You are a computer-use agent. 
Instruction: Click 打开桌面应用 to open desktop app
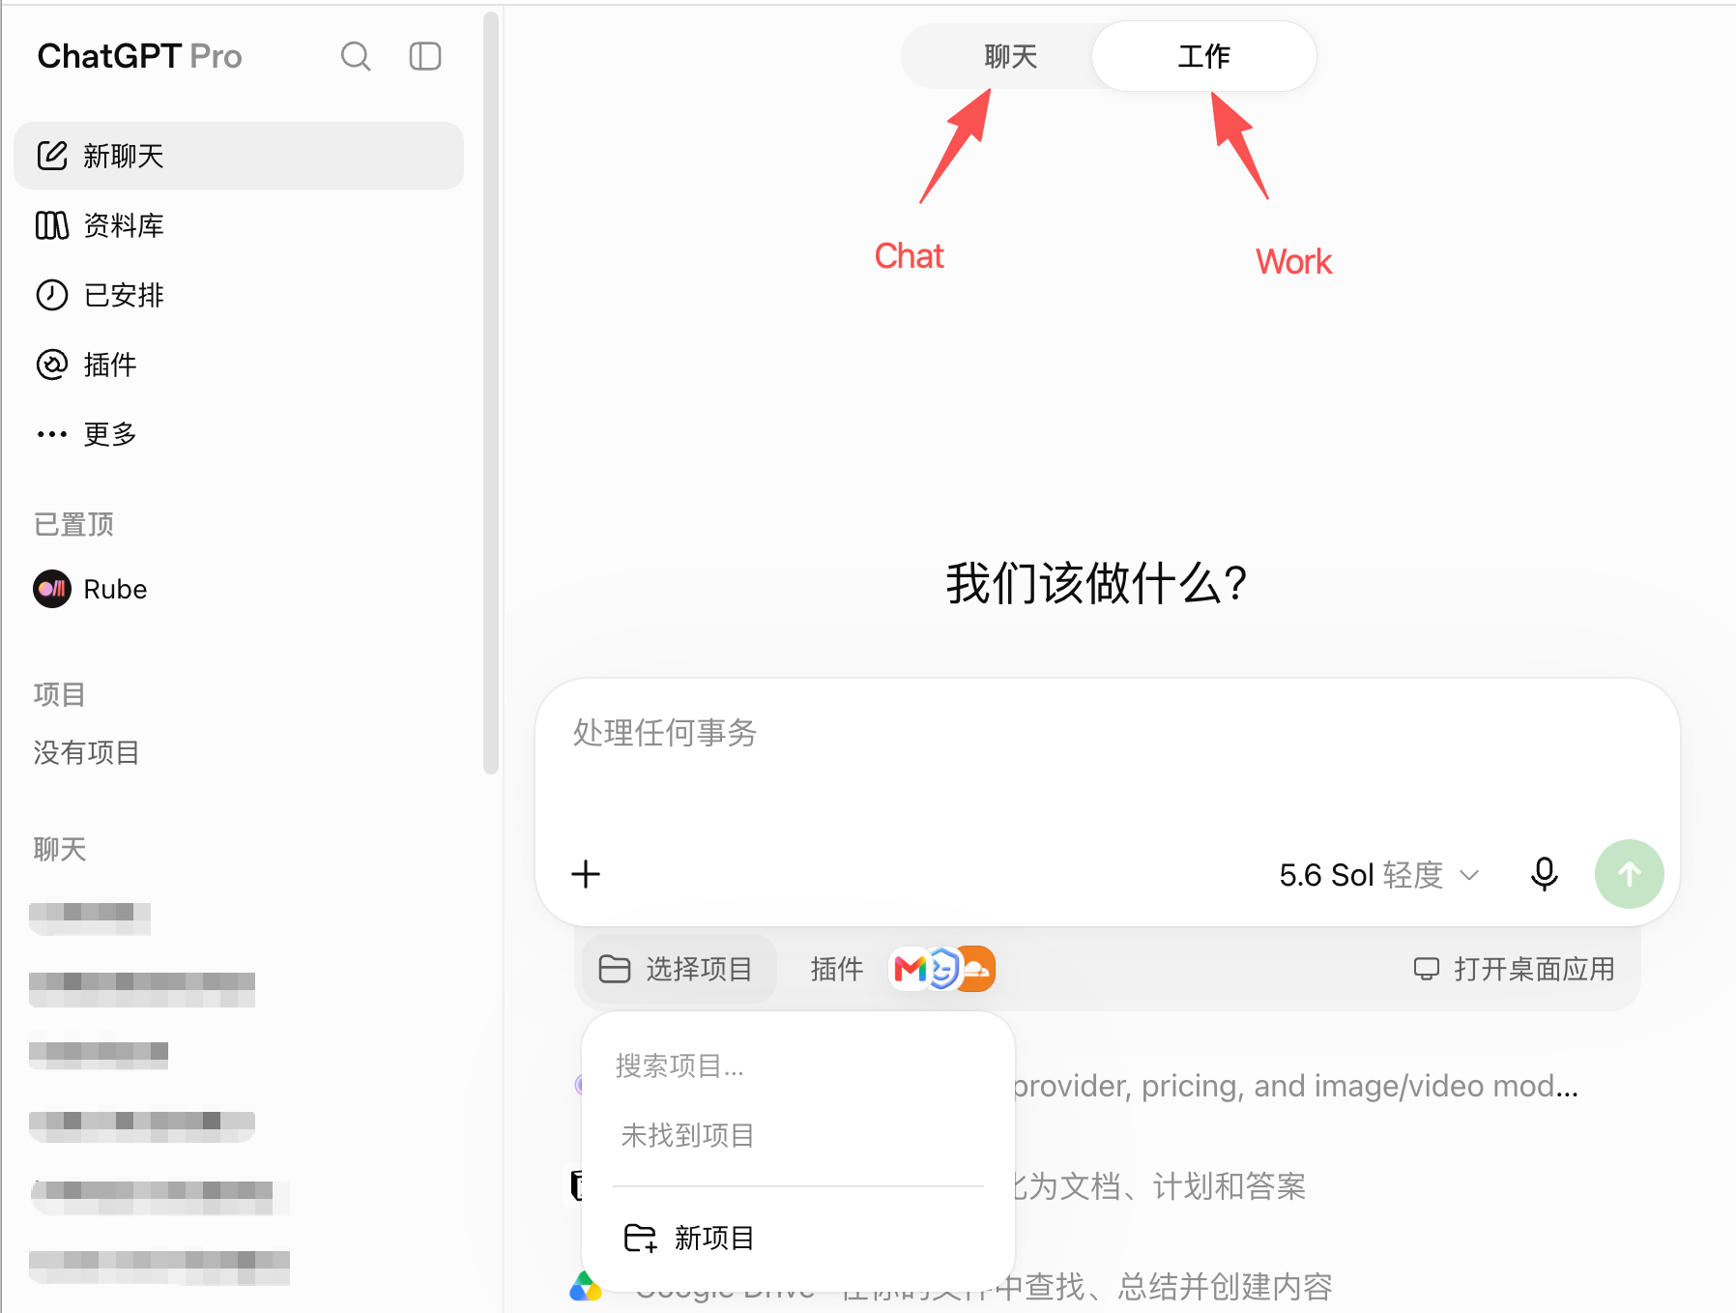[1515, 969]
